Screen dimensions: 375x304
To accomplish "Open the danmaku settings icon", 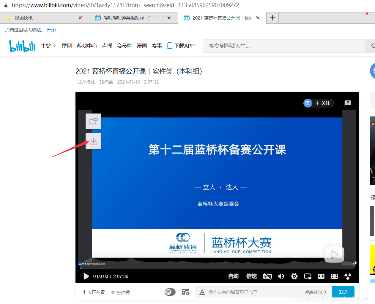I will (x=185, y=292).
